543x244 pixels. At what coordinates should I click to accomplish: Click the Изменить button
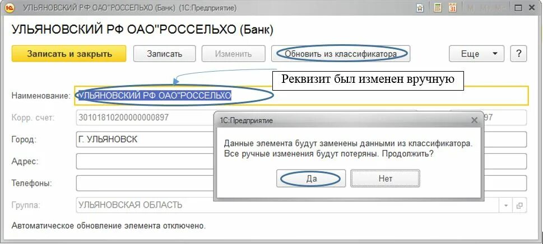(x=234, y=54)
